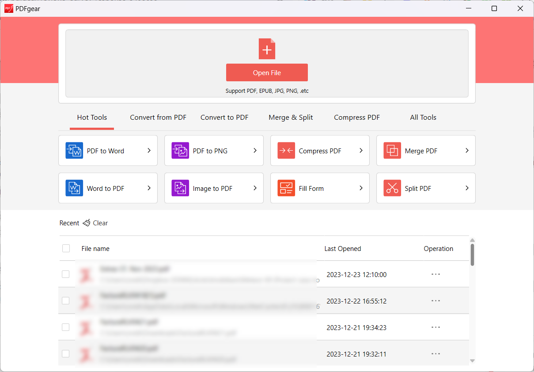534x372 pixels.
Task: Open the Word to PDF tool icon
Action: point(74,188)
